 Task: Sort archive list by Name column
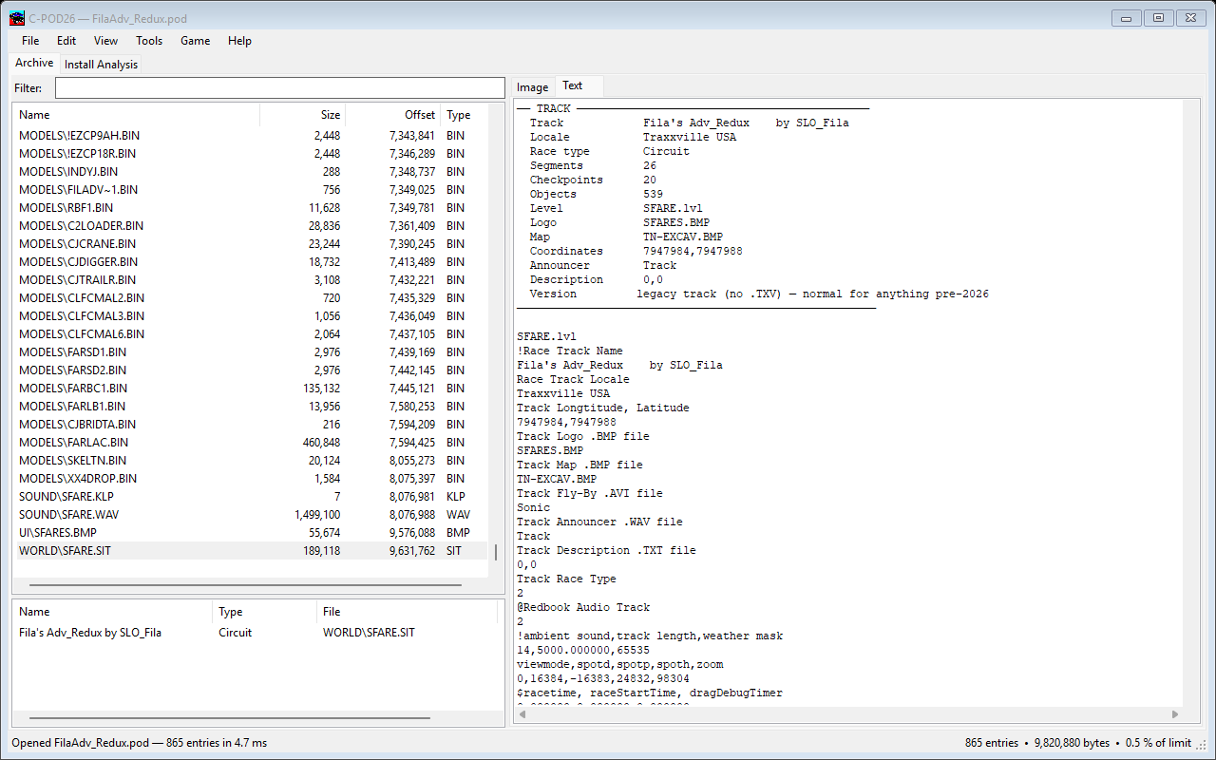click(x=136, y=115)
